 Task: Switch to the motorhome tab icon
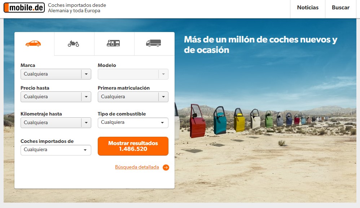113,43
